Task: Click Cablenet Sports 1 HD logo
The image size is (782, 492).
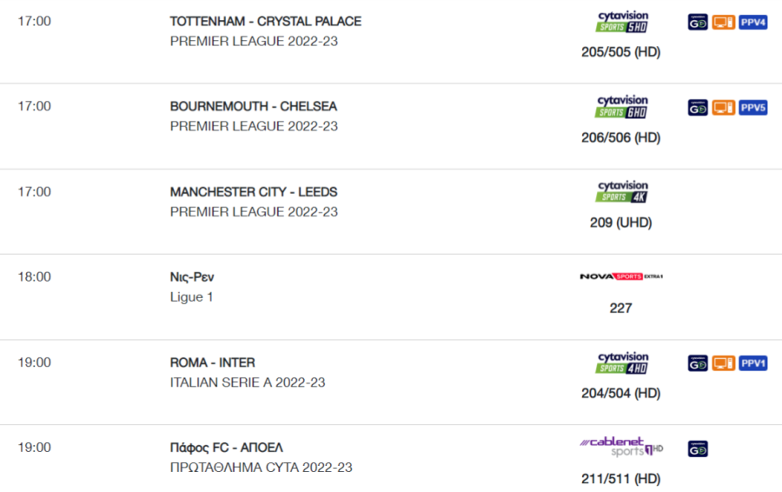Action: point(621,447)
